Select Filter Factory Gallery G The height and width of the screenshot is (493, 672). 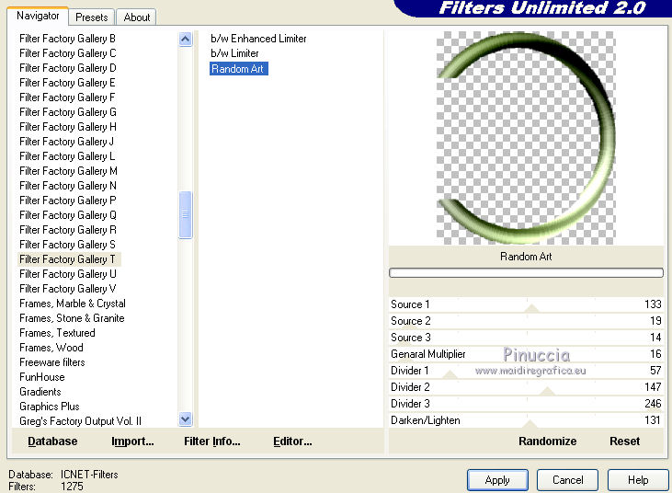coord(68,112)
